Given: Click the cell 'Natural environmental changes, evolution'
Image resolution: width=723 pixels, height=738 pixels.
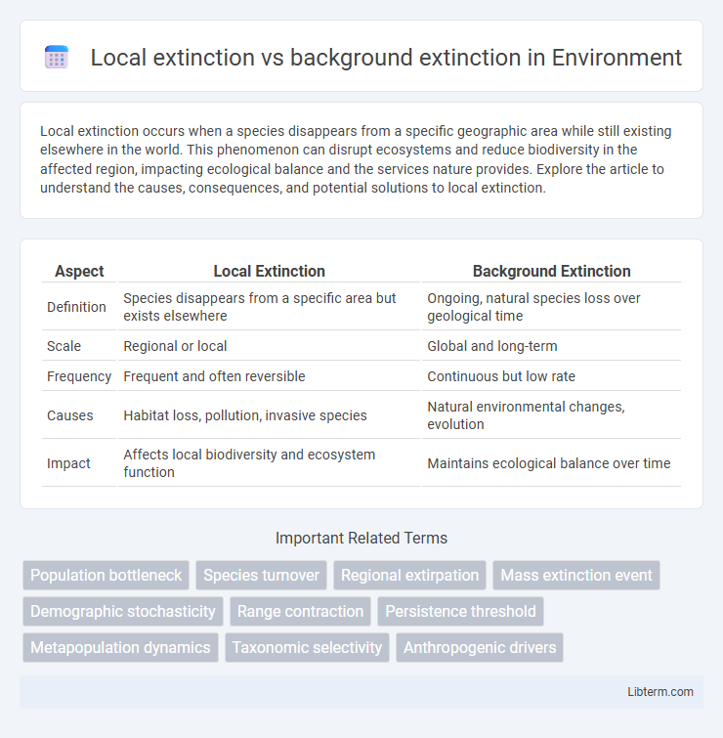Looking at the screenshot, I should (551, 415).
